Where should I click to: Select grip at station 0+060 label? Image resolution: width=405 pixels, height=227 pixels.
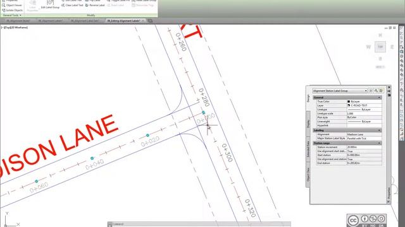[37, 182]
